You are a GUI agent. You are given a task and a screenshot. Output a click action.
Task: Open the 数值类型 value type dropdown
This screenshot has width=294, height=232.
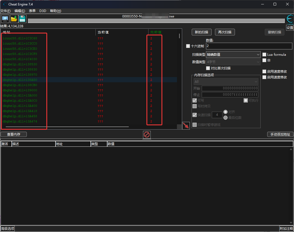233,62
